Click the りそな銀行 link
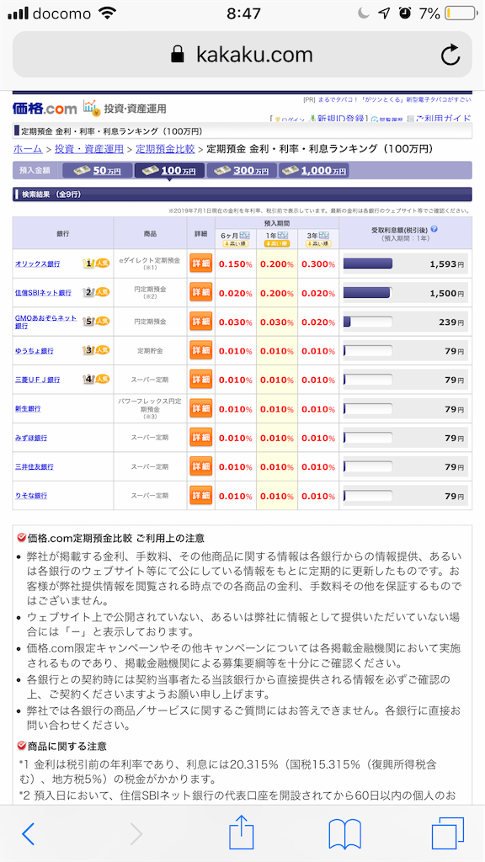The width and height of the screenshot is (485, 862). [31, 496]
